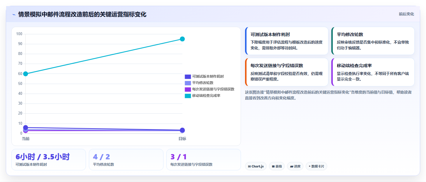
Task: Click the 当前 x-axis label
Action: coord(26,139)
